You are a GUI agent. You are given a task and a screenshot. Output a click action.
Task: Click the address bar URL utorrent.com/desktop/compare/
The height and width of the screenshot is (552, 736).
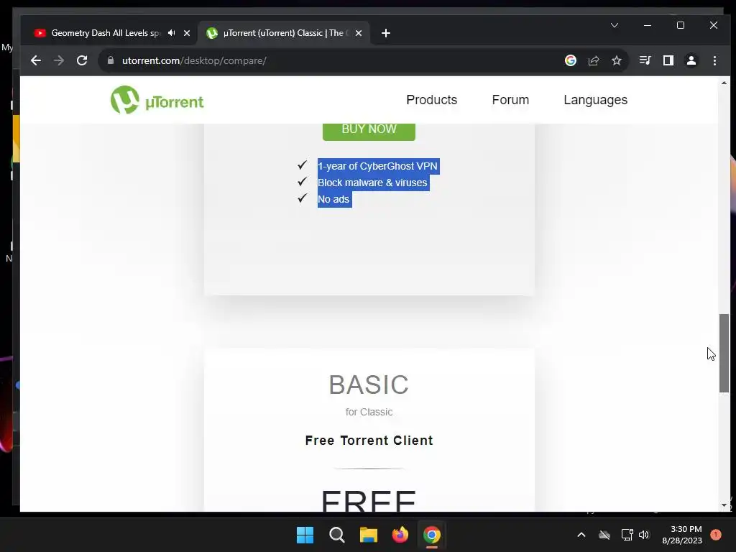pyautogui.click(x=194, y=60)
